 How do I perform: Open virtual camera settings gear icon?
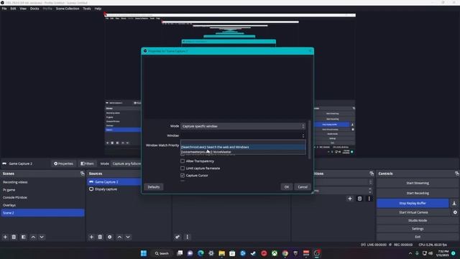(x=455, y=212)
